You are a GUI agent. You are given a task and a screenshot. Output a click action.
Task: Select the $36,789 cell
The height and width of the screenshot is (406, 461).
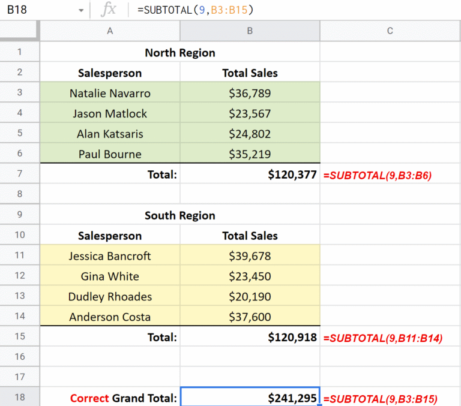[250, 92]
